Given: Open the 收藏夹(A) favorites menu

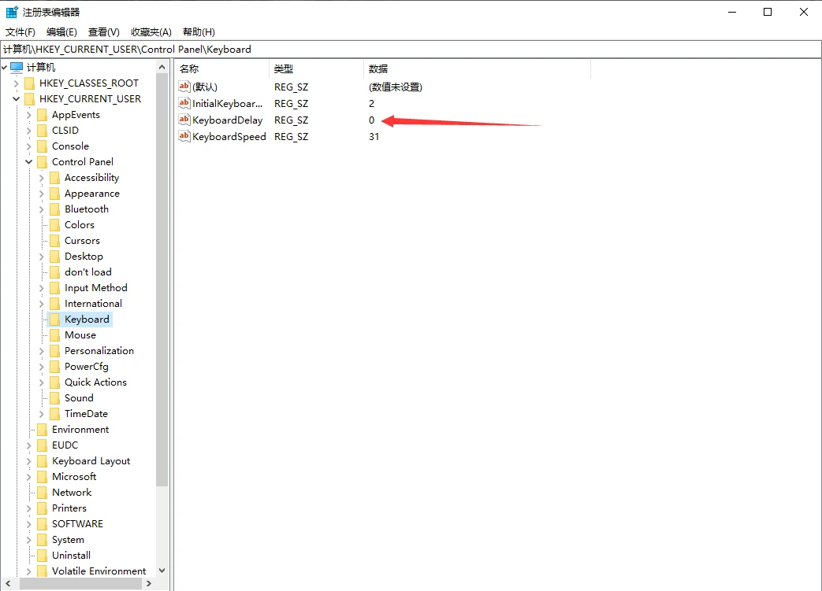Looking at the screenshot, I should (151, 31).
